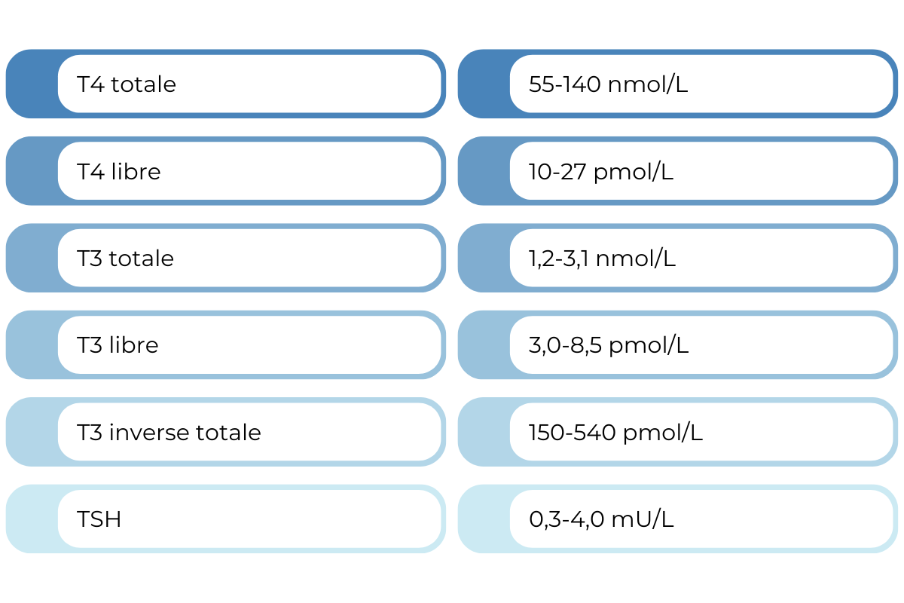This screenshot has height=603, width=904.
Task: Click the dark blue tab beside T4 totale
Action: (32, 84)
